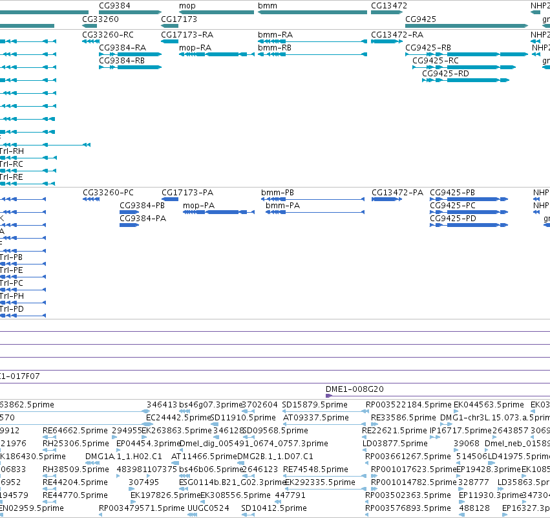550x518 pixels.
Task: Select EST RH25306.5prime
Action: (x=49, y=450)
